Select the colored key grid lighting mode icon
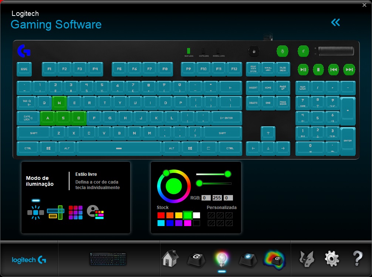The width and height of the screenshot is (372, 277). [x=75, y=212]
